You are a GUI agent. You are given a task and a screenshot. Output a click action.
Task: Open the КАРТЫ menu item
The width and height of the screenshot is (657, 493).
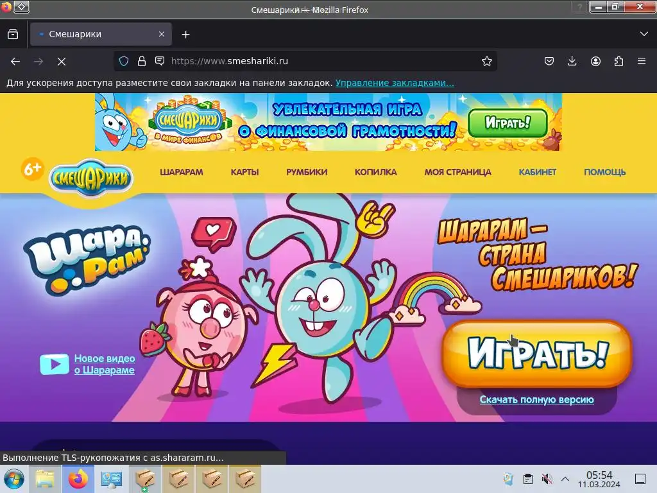tap(244, 172)
